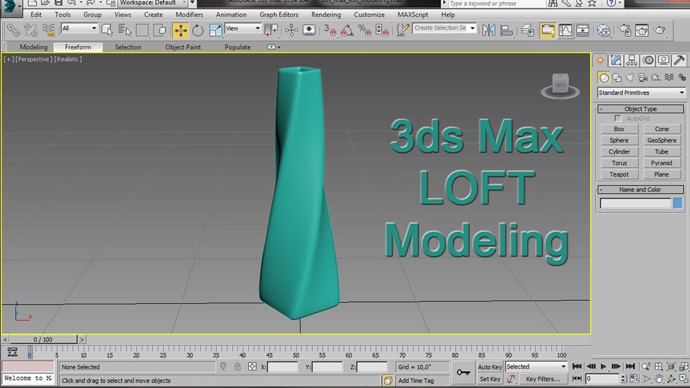This screenshot has width=690, height=388.
Task: Activate the Select Object tool
Action: (x=107, y=30)
